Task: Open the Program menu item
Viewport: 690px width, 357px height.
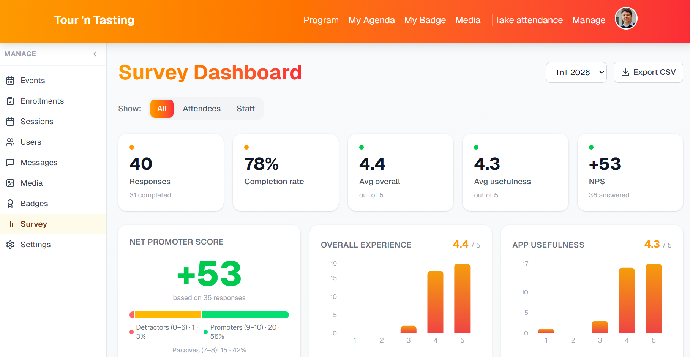Action: click(321, 20)
